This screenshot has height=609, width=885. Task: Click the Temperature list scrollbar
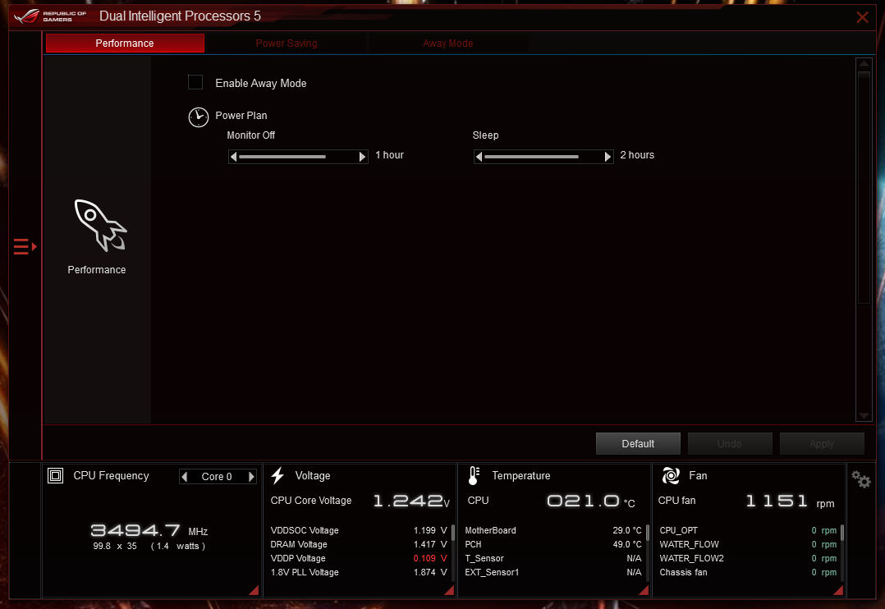click(x=648, y=552)
